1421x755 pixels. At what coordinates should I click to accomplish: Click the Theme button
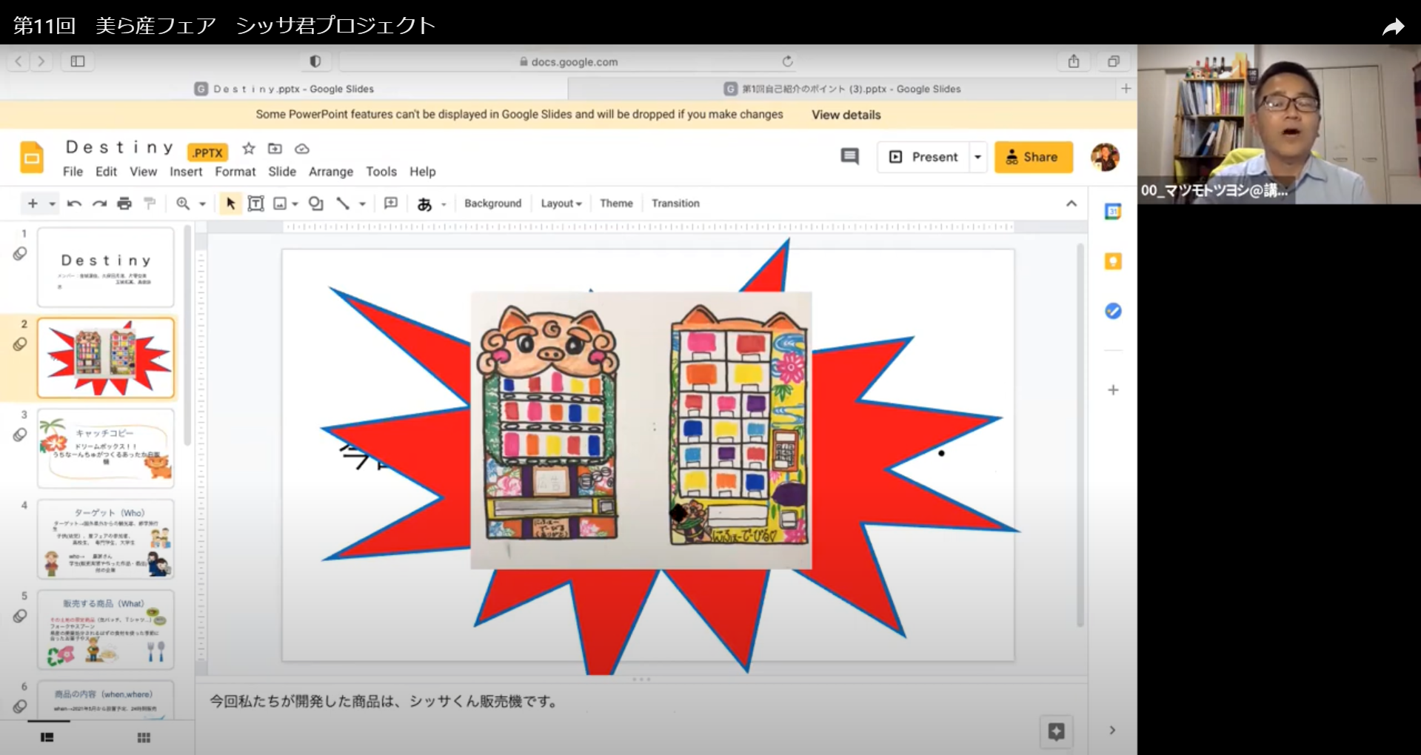tap(616, 204)
